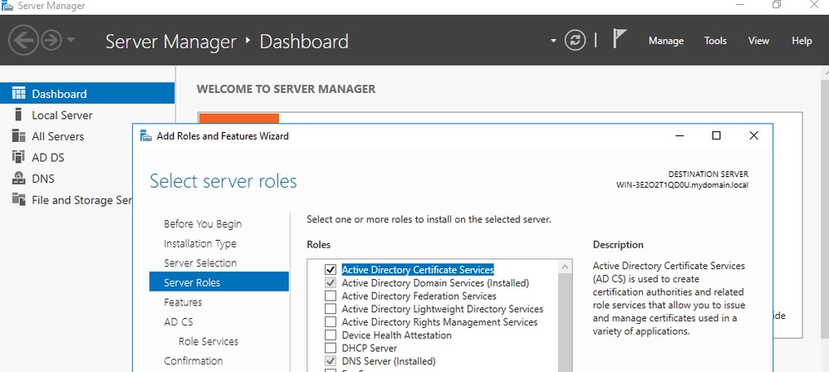
Task: Click the File and Storage Services icon
Action: [18, 199]
